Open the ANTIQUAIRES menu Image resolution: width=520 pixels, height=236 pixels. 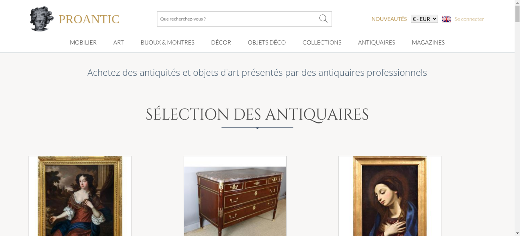(376, 42)
